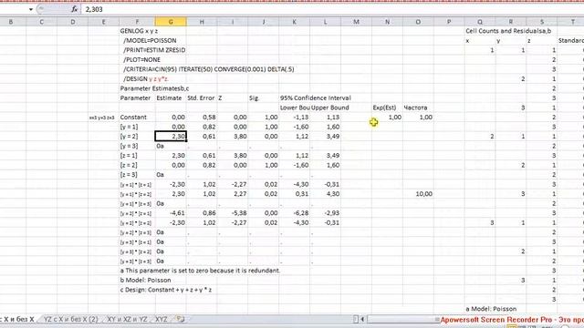Screen dimensions: 584x328
Task: Click the formula bar showing 2,303
Action: [331, 9]
